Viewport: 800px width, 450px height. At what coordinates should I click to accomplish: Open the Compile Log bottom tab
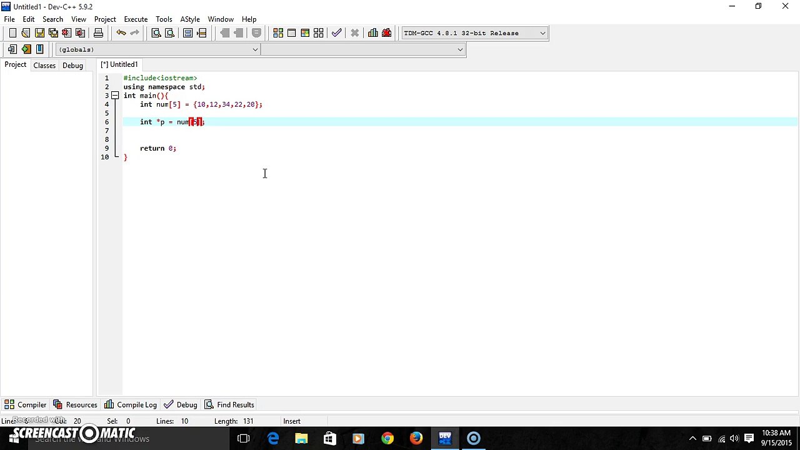pos(131,405)
